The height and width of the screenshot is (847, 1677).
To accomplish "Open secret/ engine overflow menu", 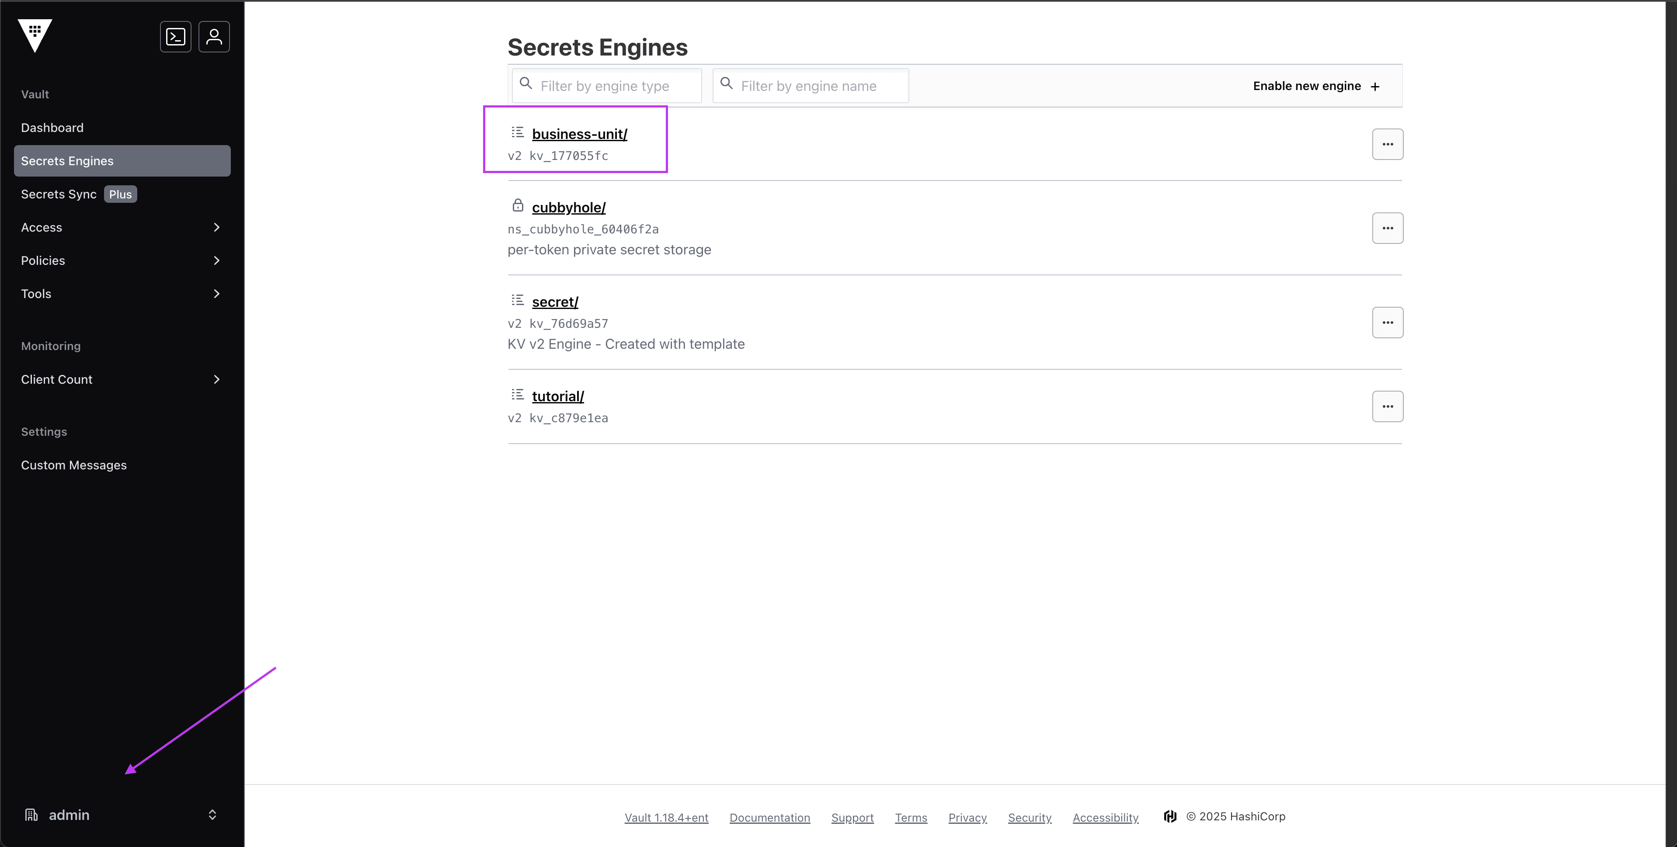I will pos(1387,322).
